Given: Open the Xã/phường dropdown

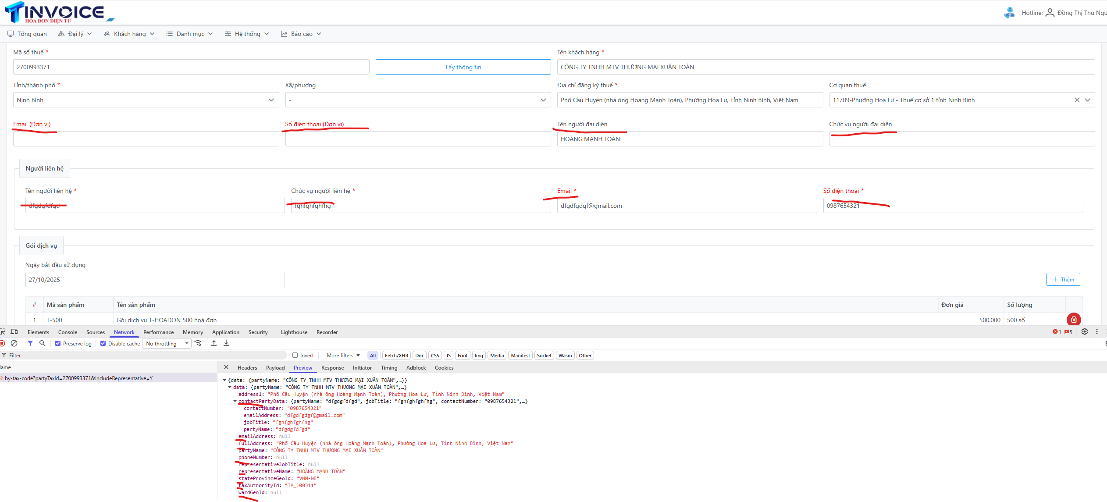Looking at the screenshot, I should click(x=418, y=100).
